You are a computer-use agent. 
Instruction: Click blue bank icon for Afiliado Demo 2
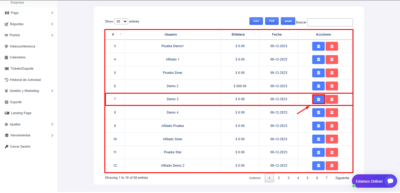coord(318,165)
